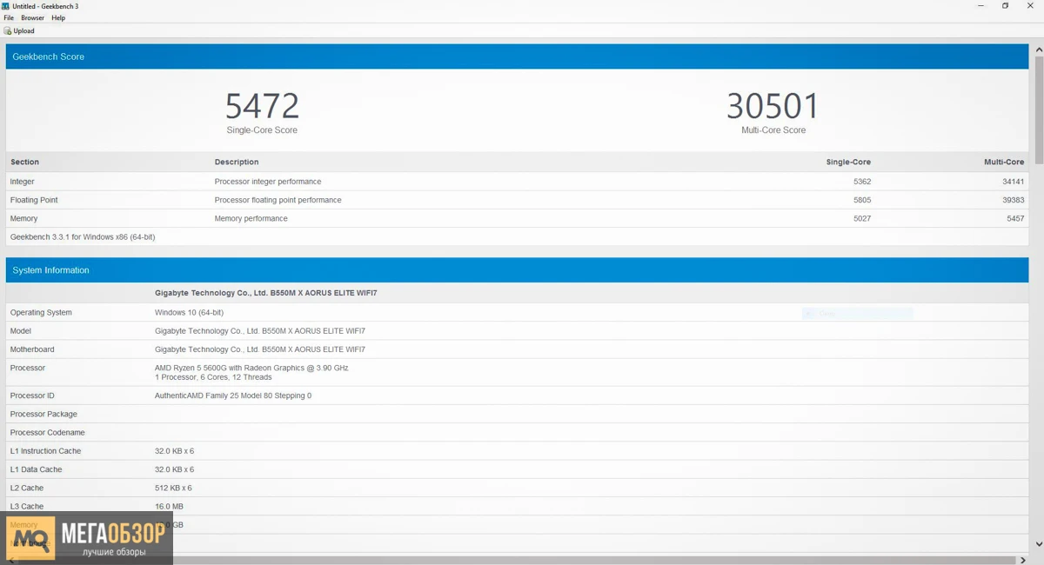The image size is (1044, 565).
Task: Click the Floating Point section row label
Action: [34, 200]
